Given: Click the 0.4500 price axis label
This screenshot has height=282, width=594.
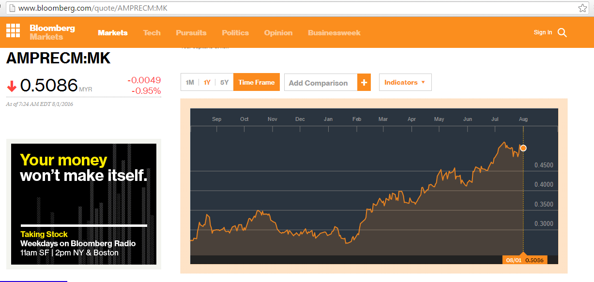Looking at the screenshot, I should [544, 165].
